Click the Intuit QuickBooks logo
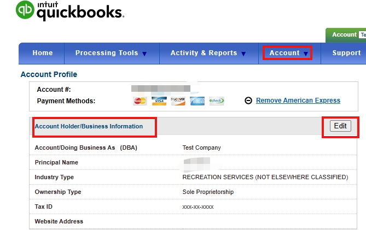 [70, 11]
